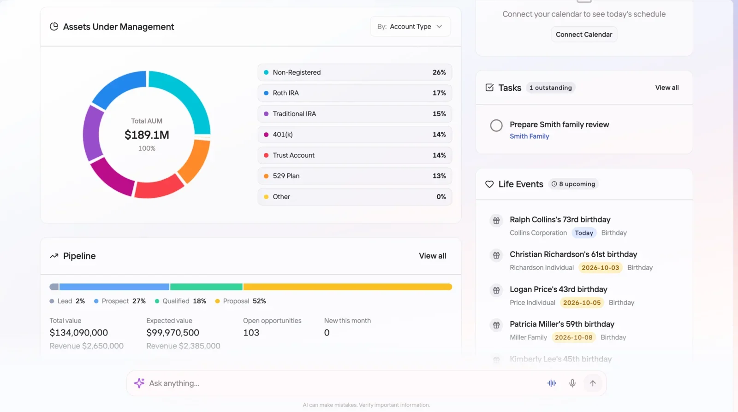This screenshot has height=412, width=738.
Task: Open Ralph Collins's 73rd birthday event
Action: coord(560,220)
